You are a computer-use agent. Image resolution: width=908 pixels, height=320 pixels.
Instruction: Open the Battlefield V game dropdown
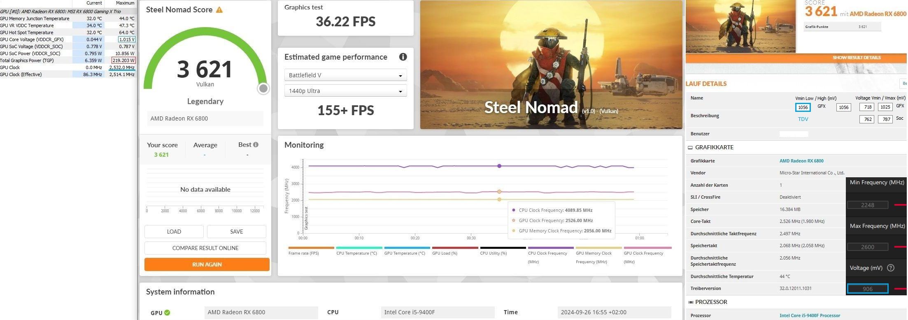click(345, 75)
